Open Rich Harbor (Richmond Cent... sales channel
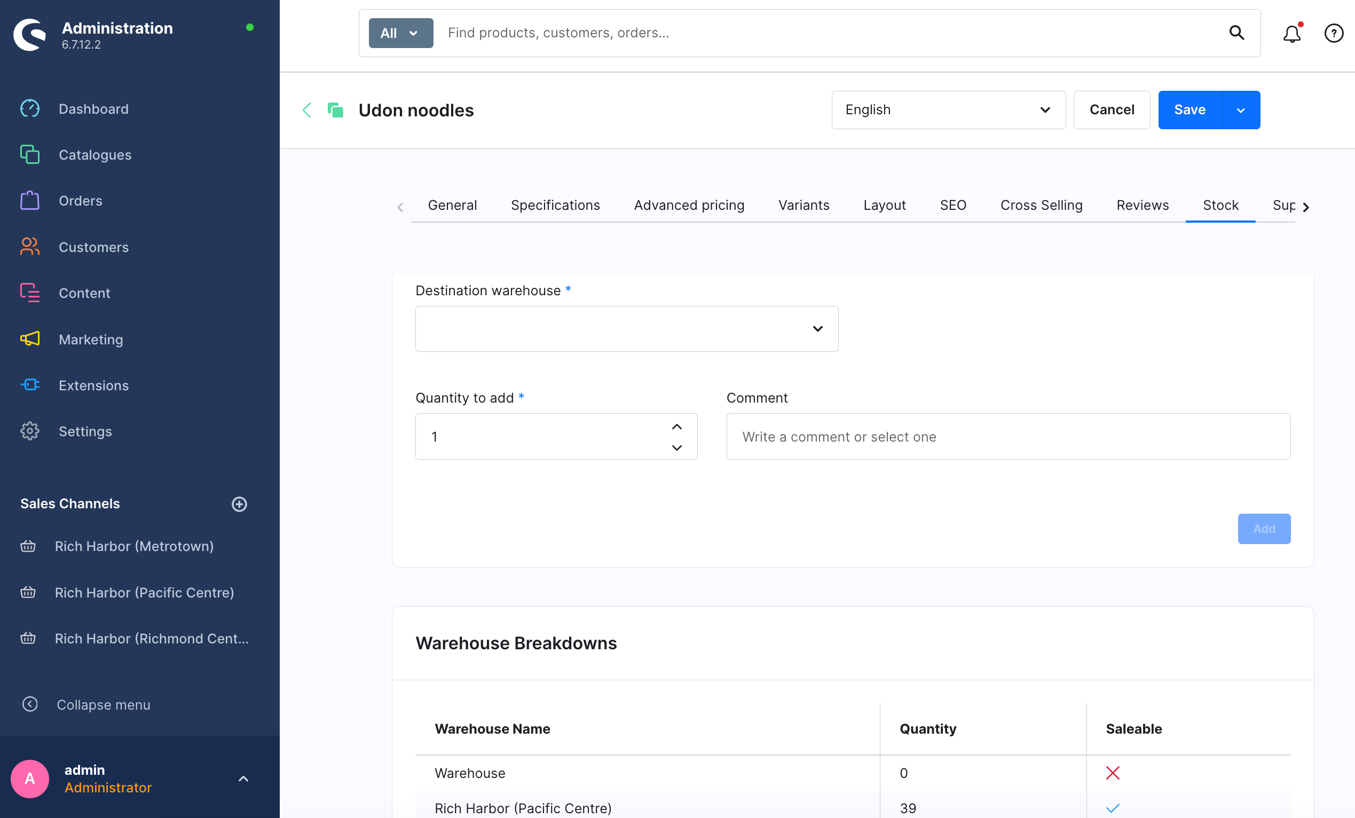The height and width of the screenshot is (818, 1355). 152,638
